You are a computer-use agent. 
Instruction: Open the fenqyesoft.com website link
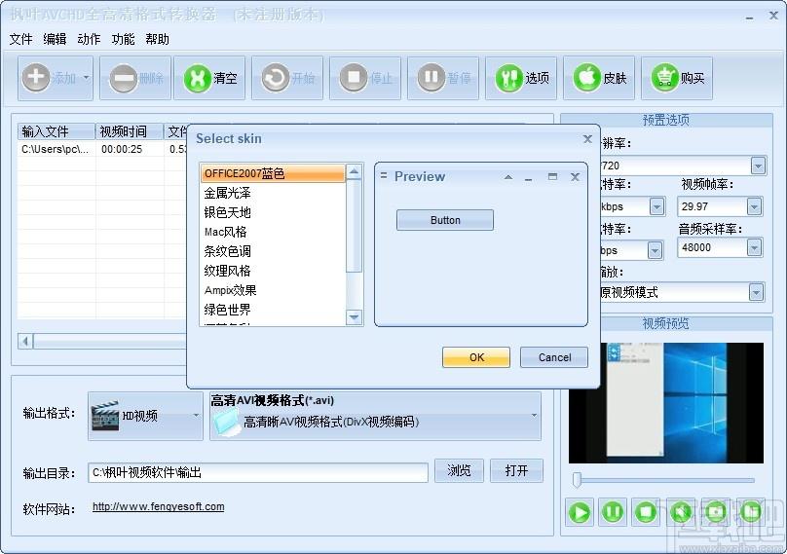tap(158, 507)
